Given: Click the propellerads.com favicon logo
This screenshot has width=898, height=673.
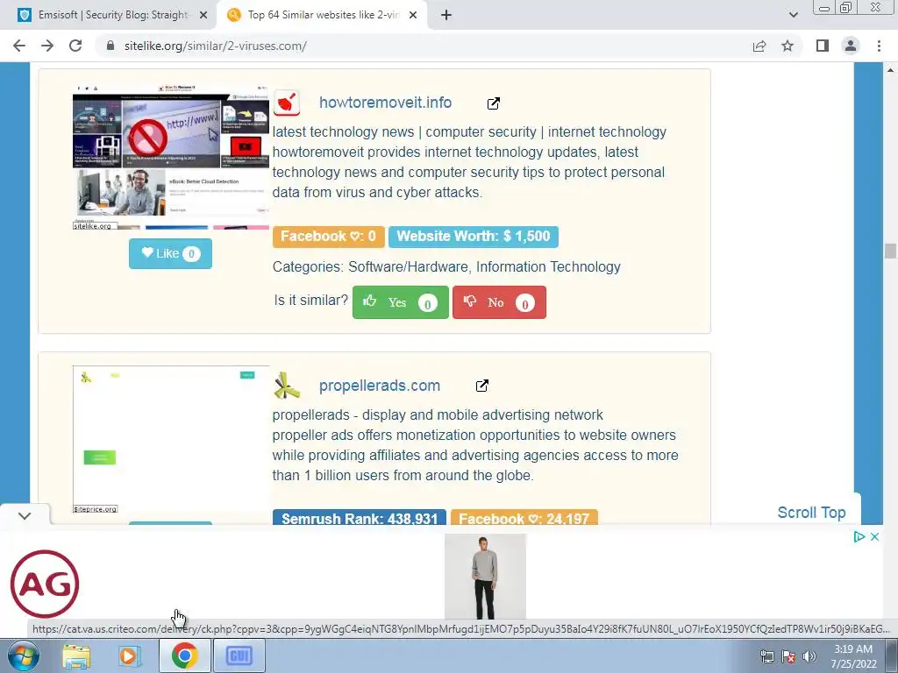Looking at the screenshot, I should tap(287, 386).
